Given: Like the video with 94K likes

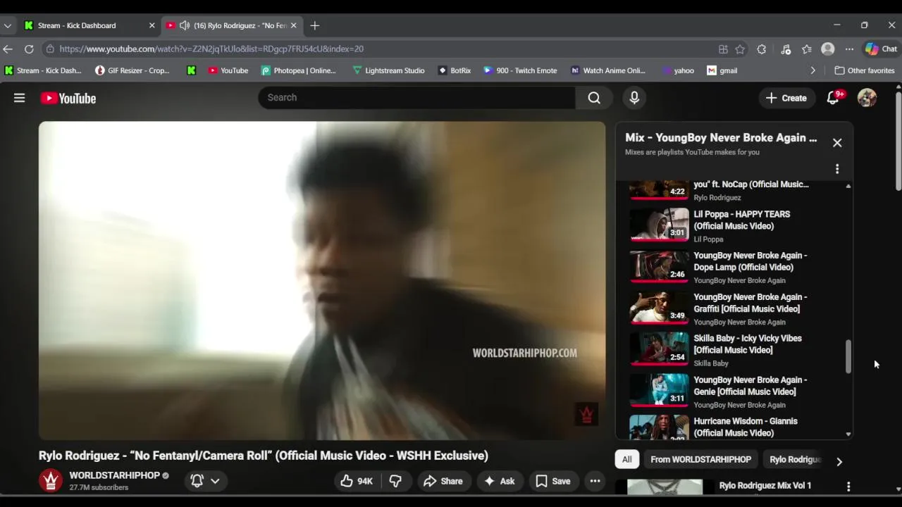Looking at the screenshot, I should [x=357, y=481].
